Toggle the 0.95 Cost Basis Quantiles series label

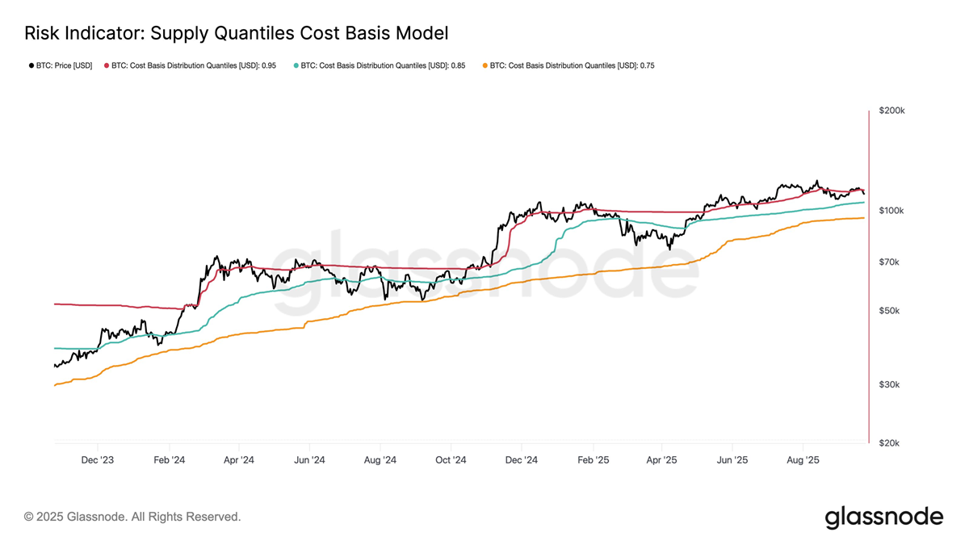[x=194, y=65]
